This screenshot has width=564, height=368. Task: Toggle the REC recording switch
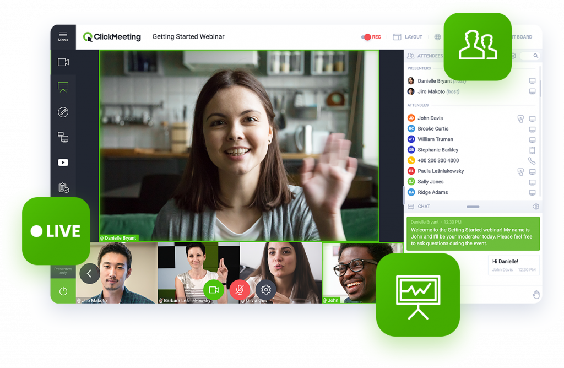click(366, 37)
